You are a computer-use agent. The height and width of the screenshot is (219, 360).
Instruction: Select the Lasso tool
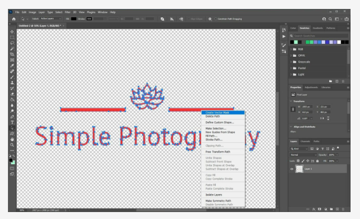pos(12,43)
